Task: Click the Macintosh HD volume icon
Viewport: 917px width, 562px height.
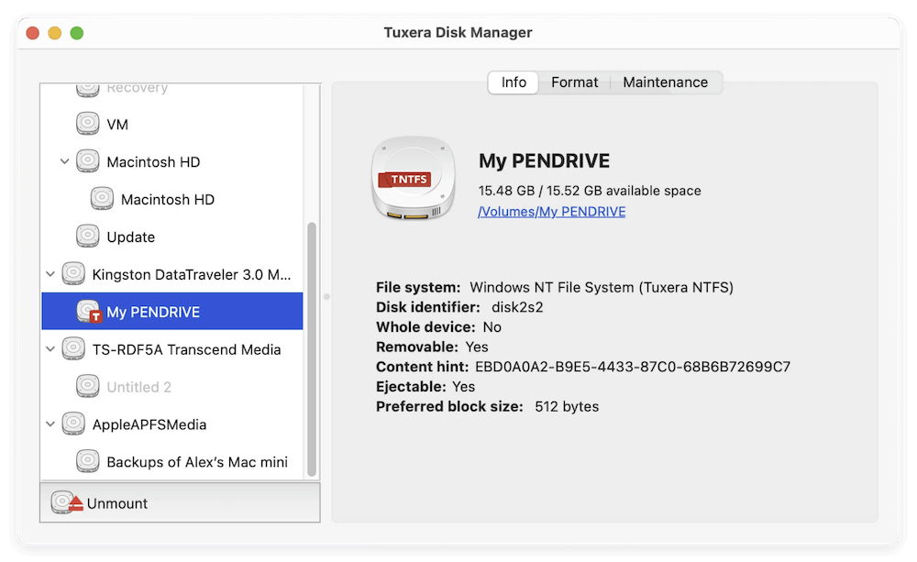Action: [x=88, y=161]
